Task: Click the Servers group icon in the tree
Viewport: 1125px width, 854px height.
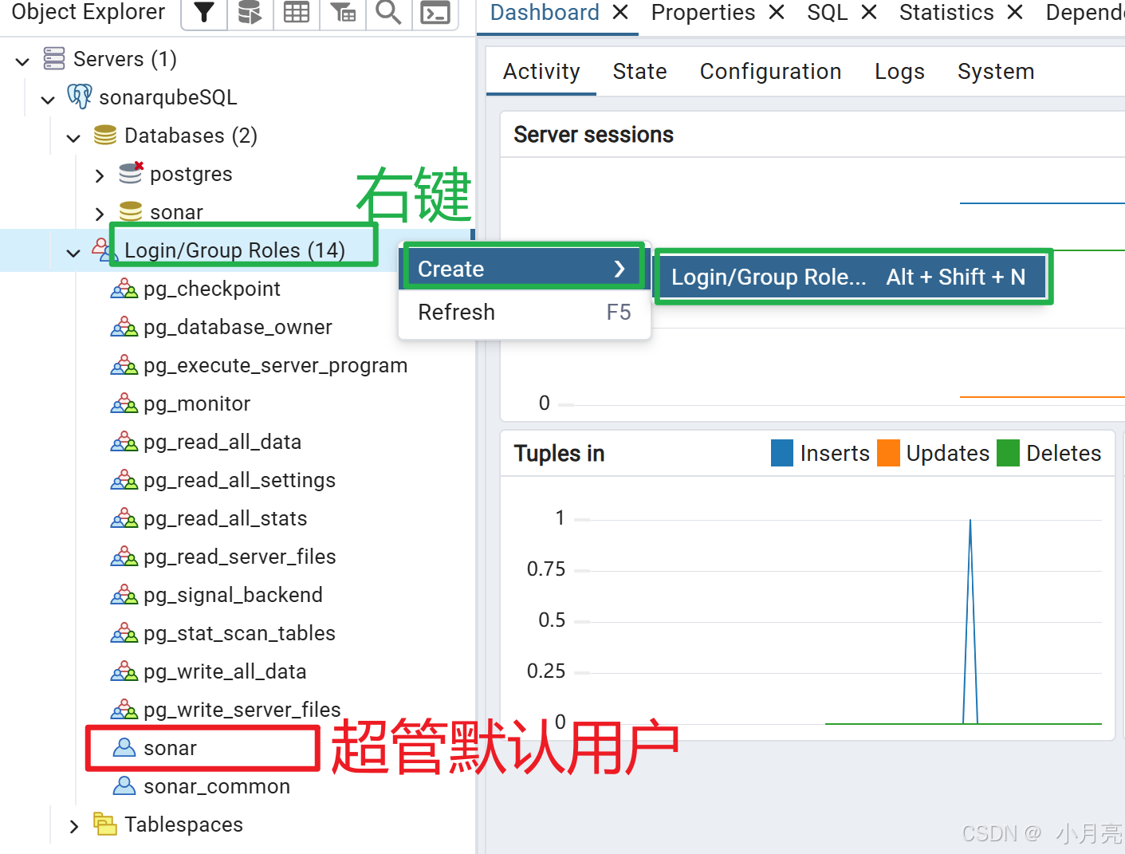Action: click(54, 59)
